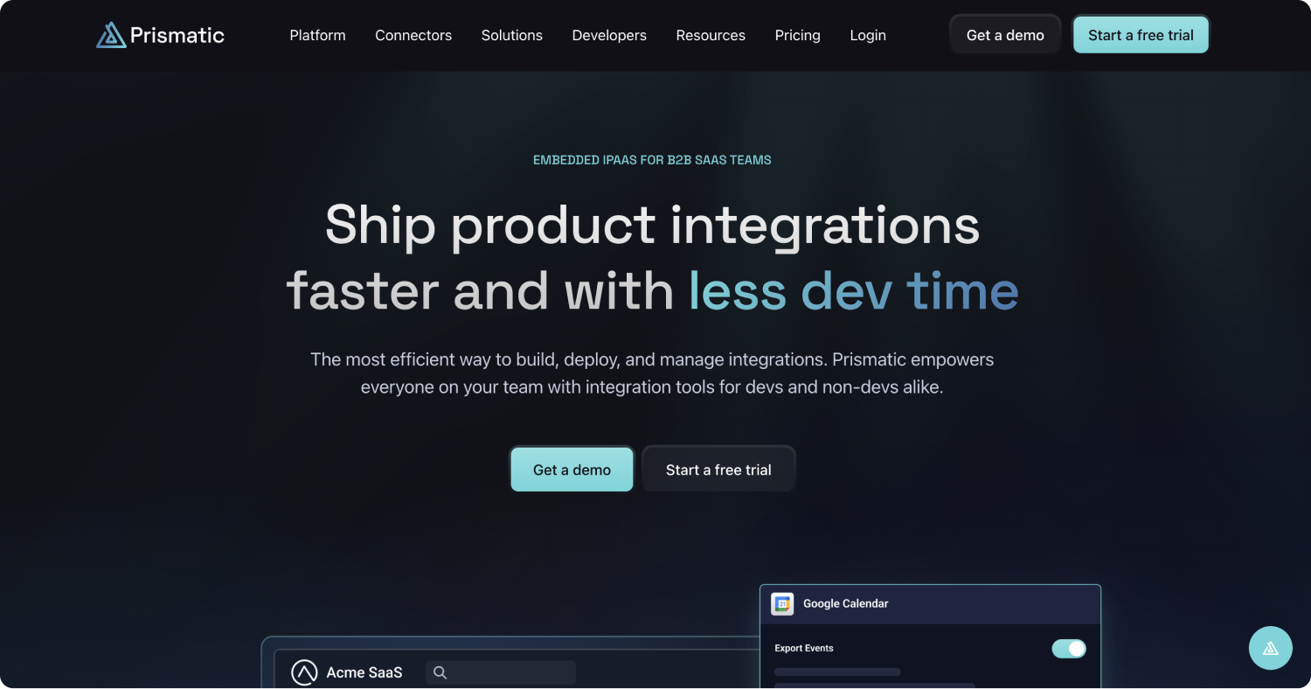Click the Google Calendar integration card
Viewport: 1311px width, 689px height.
929,637
